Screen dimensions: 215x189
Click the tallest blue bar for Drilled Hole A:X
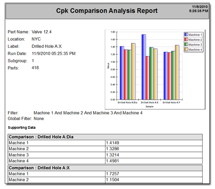point(144,67)
